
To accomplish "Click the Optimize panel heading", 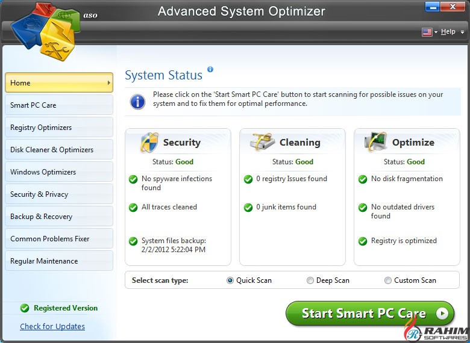I will [413, 143].
